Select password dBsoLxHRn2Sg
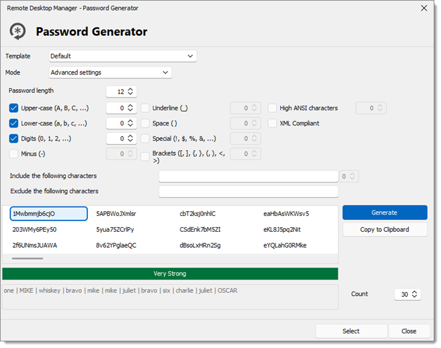This screenshot has width=441, height=348. point(200,245)
